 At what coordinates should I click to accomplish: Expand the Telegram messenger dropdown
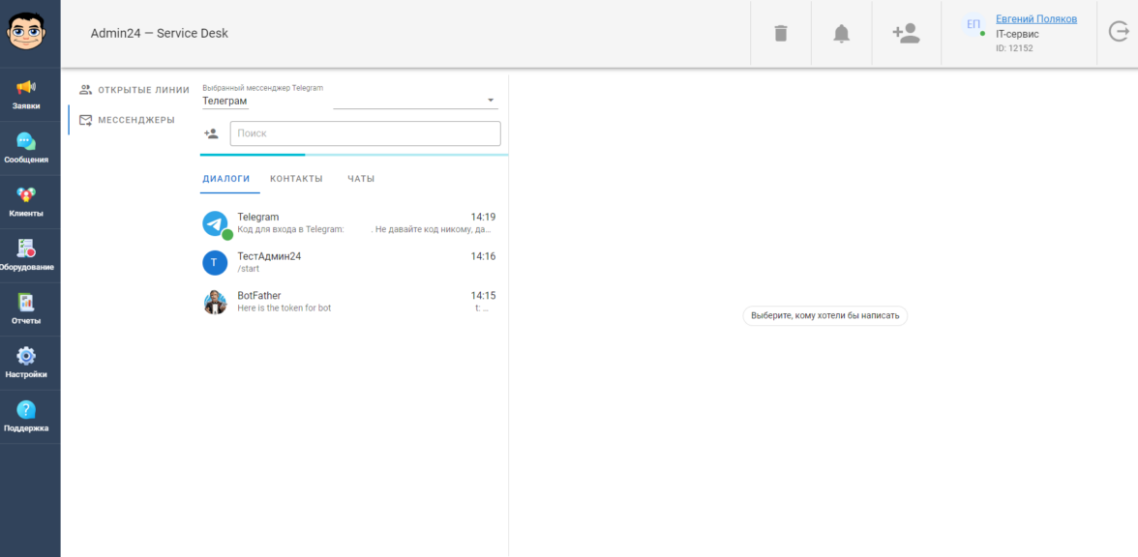tap(490, 101)
